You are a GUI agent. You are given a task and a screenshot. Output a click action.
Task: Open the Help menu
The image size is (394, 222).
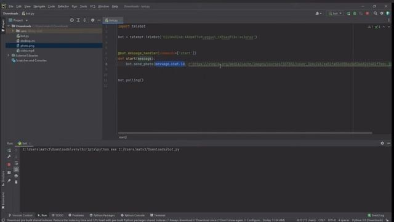pos(115,6)
